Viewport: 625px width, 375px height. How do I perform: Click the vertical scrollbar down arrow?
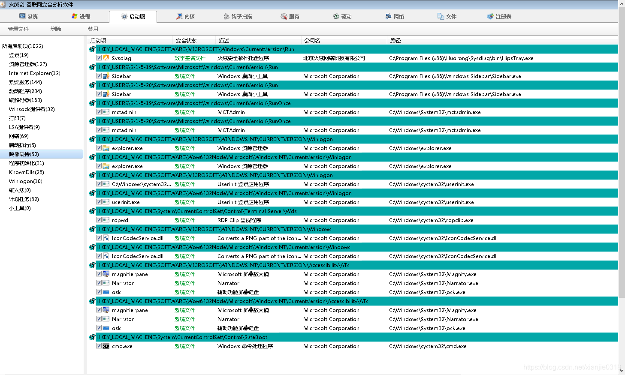coord(622,371)
